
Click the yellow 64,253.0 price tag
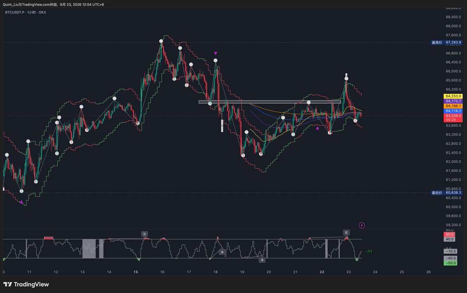pyautogui.click(x=453, y=96)
